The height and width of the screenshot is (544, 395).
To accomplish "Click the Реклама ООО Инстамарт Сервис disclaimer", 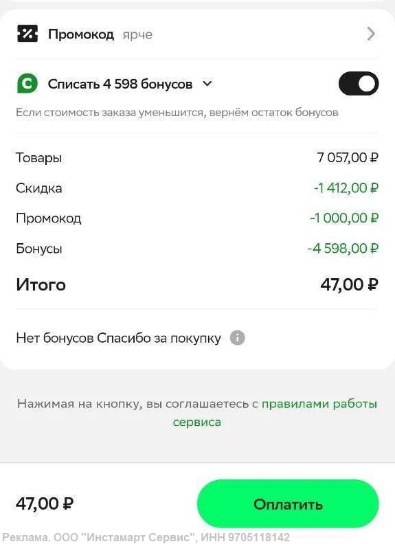I will pyautogui.click(x=146, y=537).
